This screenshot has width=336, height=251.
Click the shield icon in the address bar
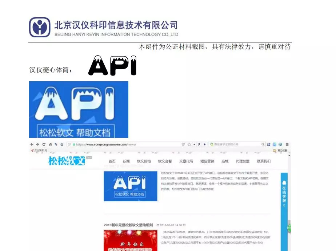pyautogui.click(x=183, y=144)
